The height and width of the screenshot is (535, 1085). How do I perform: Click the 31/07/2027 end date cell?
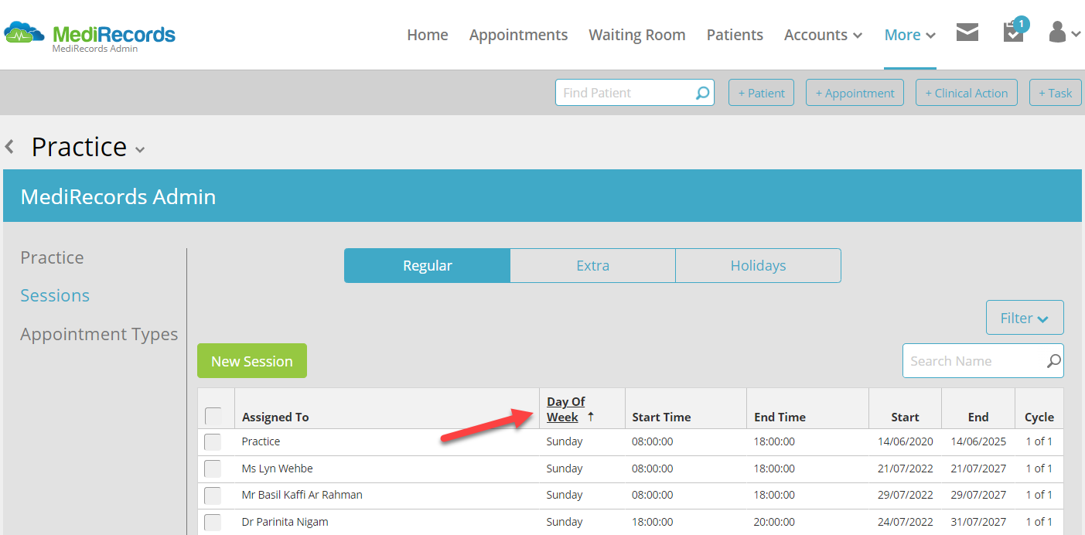pyautogui.click(x=978, y=522)
